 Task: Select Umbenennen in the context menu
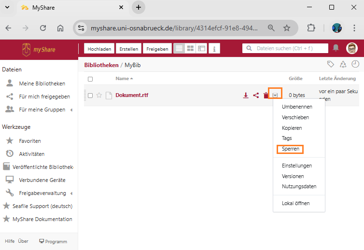296,107
